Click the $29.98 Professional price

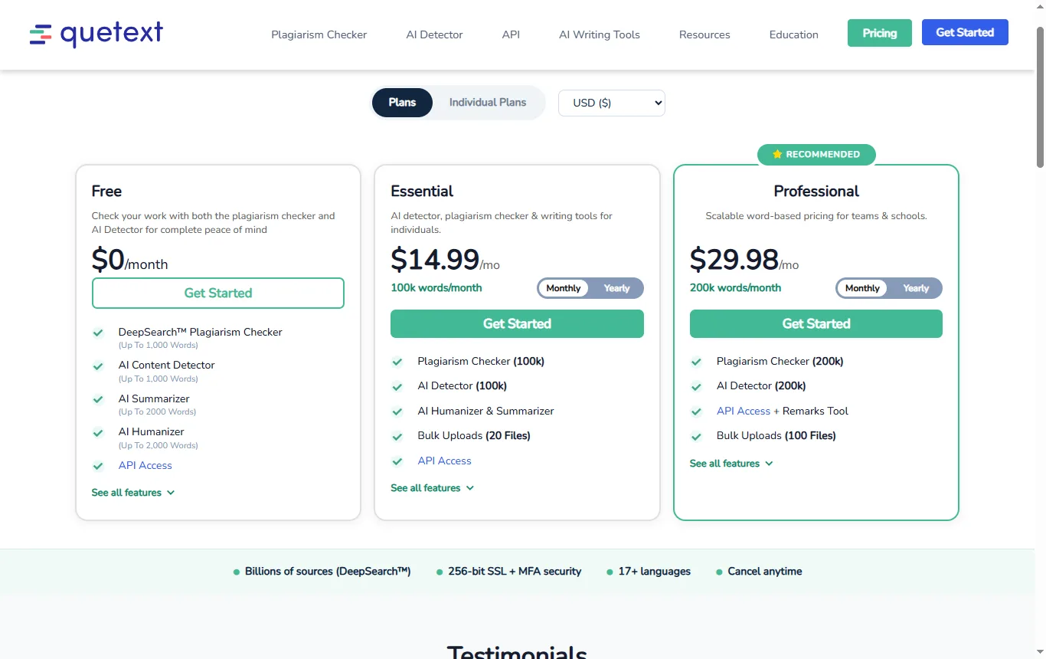pos(734,260)
